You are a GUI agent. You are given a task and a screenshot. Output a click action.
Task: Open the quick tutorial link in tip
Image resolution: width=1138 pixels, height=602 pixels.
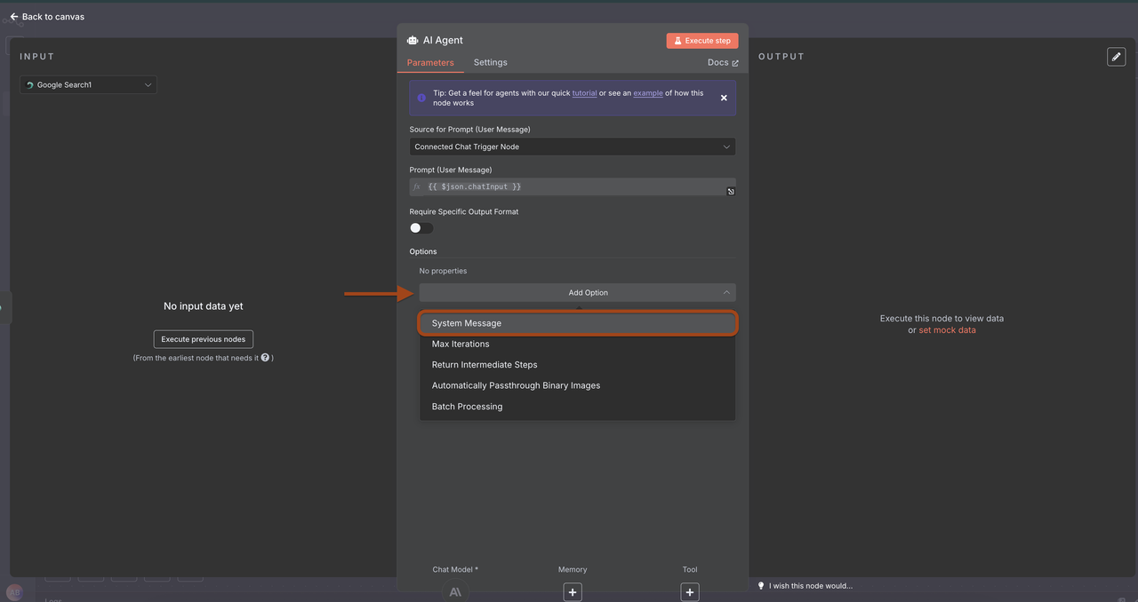point(584,93)
